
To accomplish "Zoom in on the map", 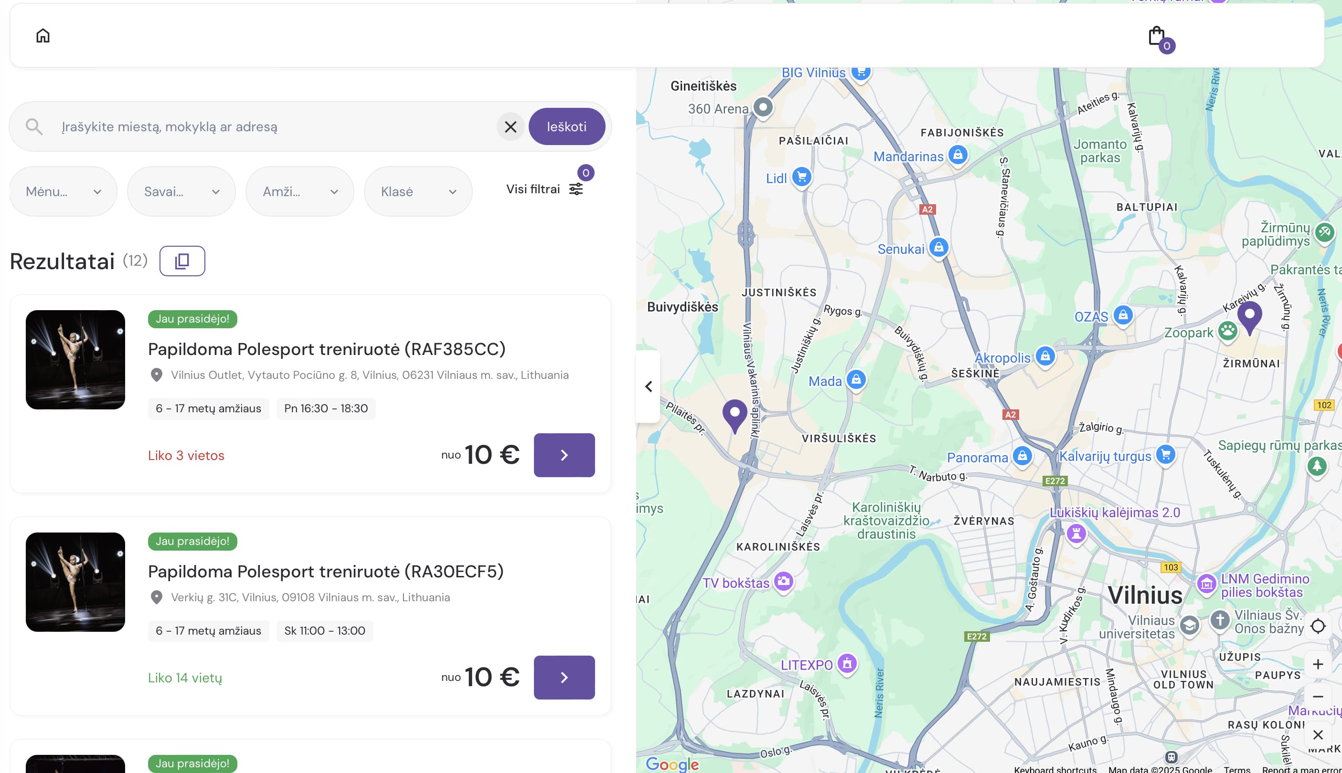I will point(1318,664).
